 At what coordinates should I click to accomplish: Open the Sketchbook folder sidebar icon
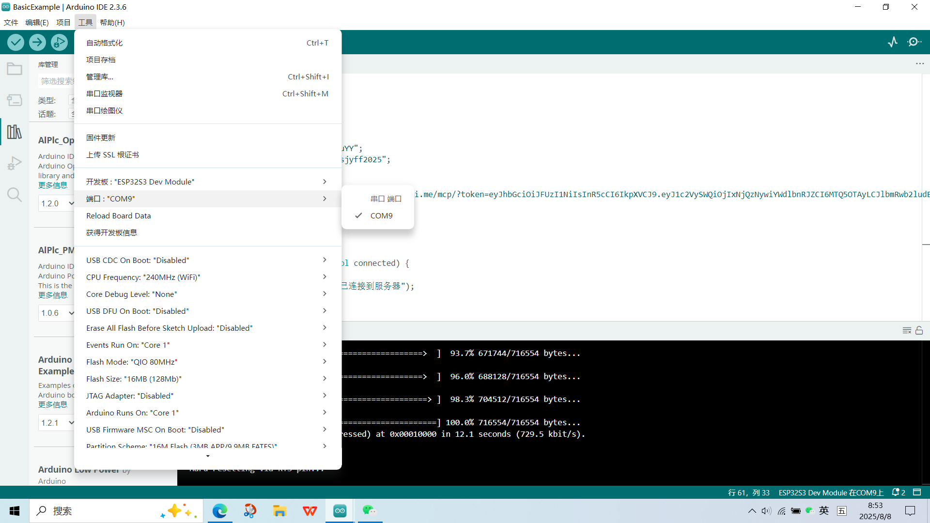15,69
